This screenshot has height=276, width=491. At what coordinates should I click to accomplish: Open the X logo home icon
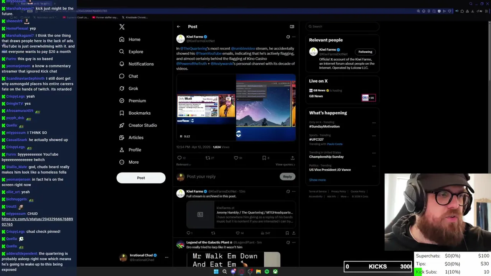[122, 27]
